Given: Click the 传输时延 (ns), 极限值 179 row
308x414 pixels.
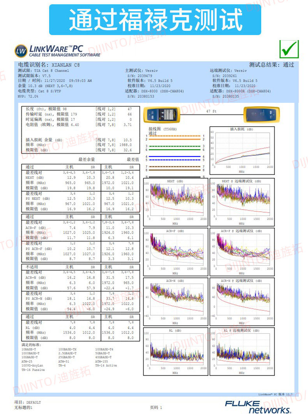Looking at the screenshot, I should coord(79,114).
